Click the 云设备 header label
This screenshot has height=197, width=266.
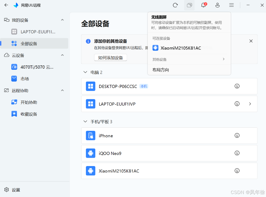(18, 55)
